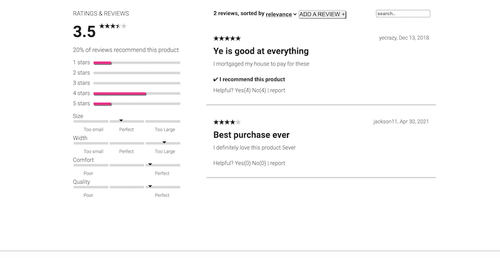
Task: Focus the review search field
Action: click(403, 14)
